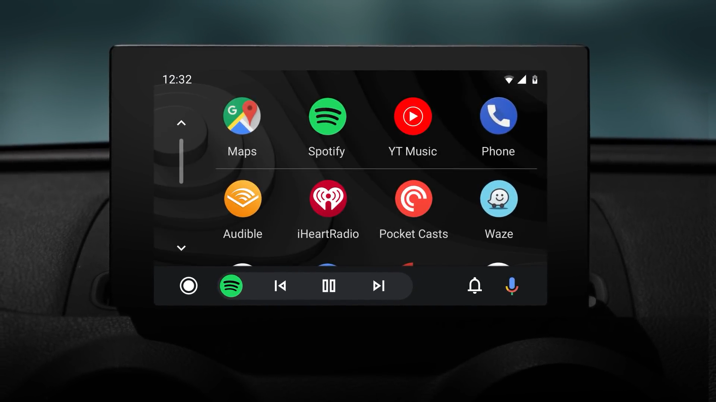Tap the home button

[x=189, y=285]
